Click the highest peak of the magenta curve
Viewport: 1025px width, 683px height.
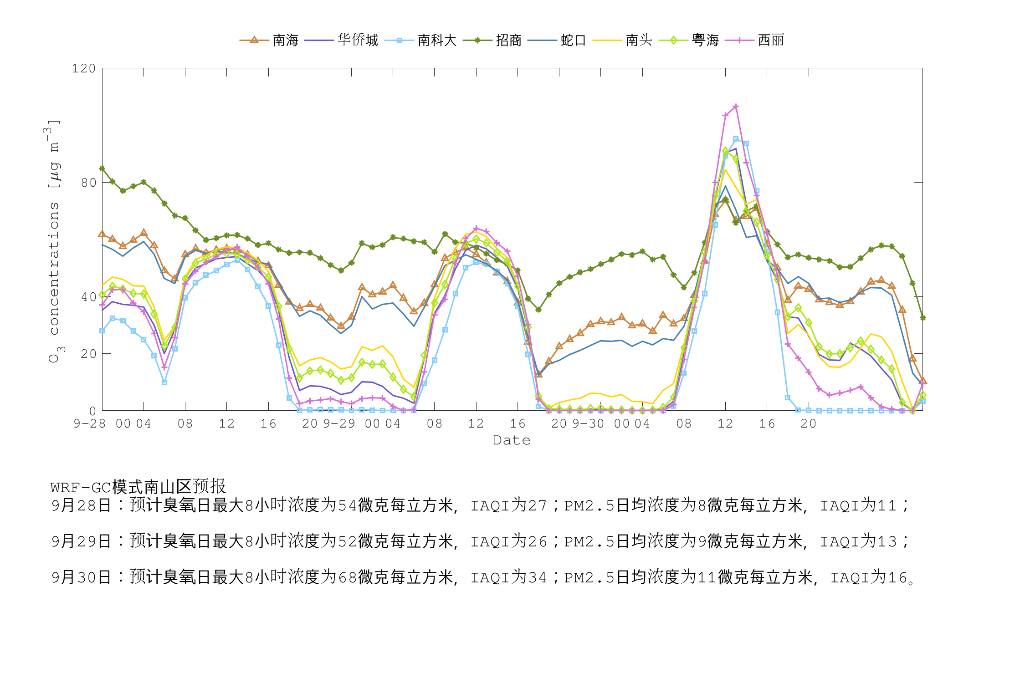[735, 107]
